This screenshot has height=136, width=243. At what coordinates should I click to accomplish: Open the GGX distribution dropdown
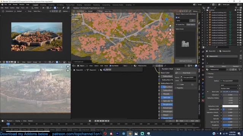(x=229, y=85)
